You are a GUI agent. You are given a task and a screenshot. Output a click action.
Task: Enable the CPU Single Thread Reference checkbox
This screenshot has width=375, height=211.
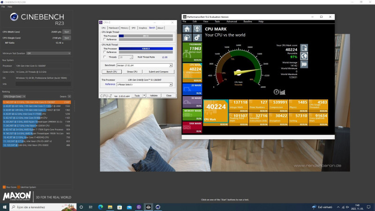(105, 39)
